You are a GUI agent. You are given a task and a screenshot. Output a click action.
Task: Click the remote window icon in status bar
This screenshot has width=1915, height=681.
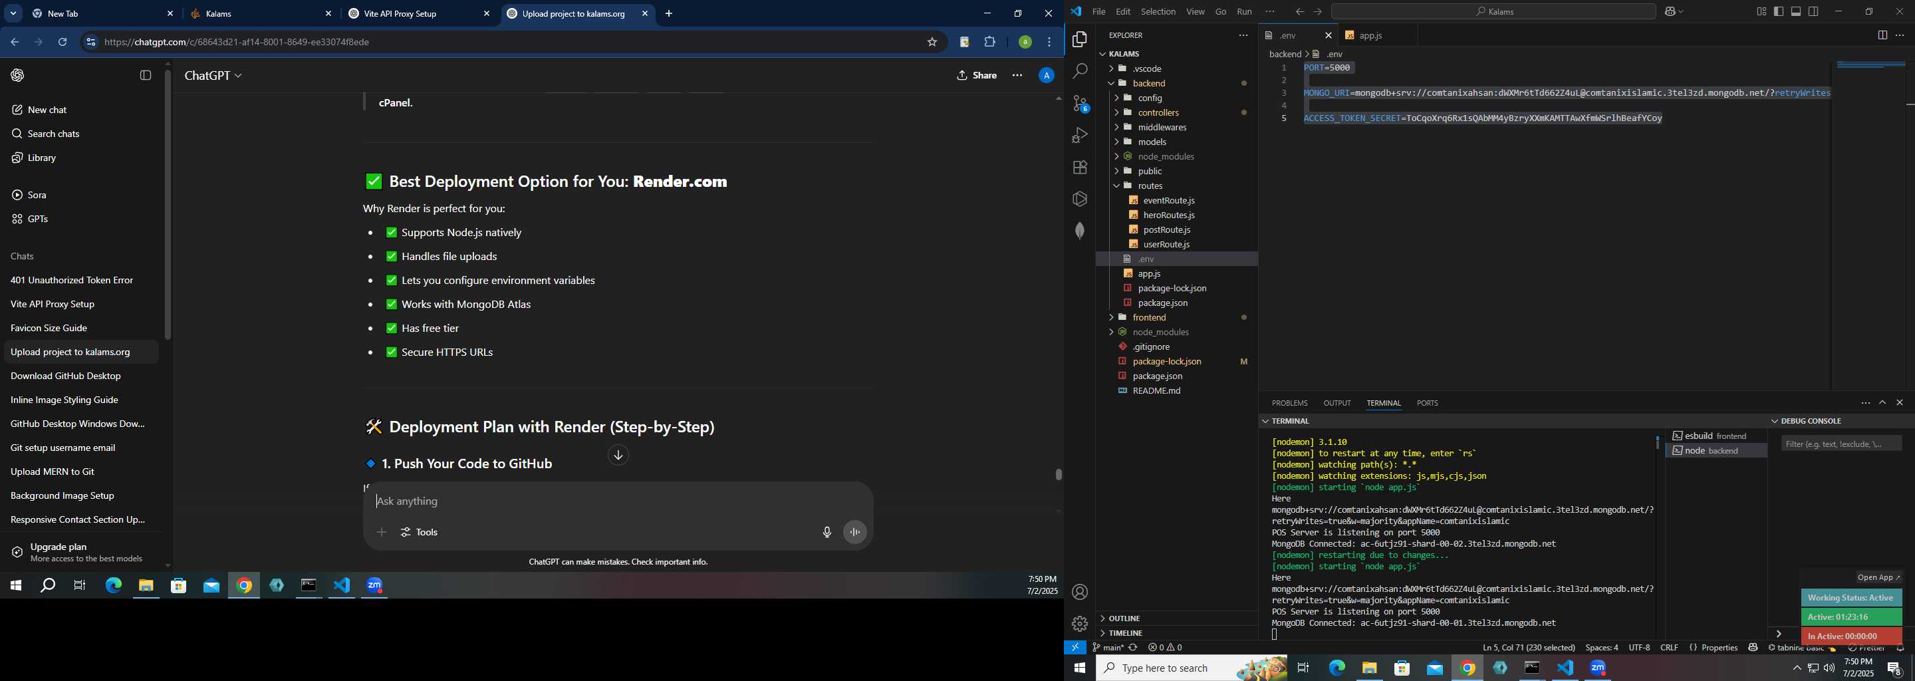coord(1075,648)
